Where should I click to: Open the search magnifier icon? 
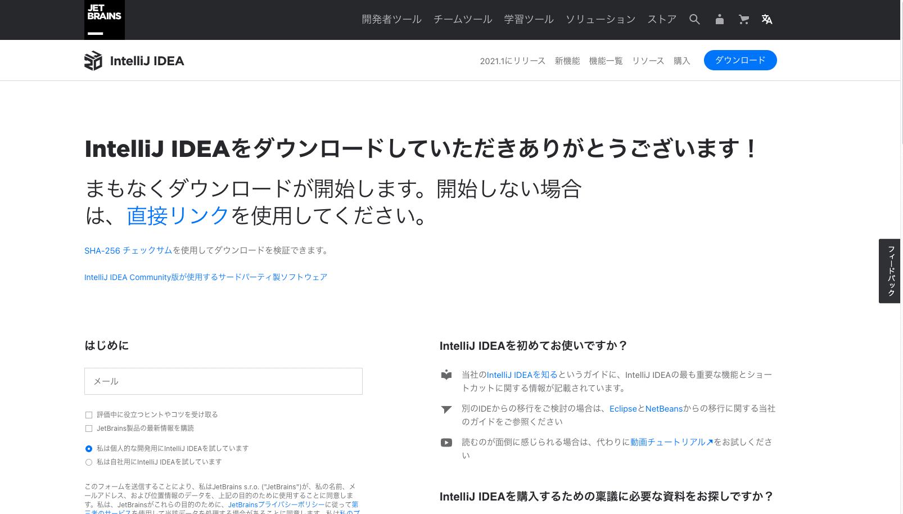(x=694, y=19)
